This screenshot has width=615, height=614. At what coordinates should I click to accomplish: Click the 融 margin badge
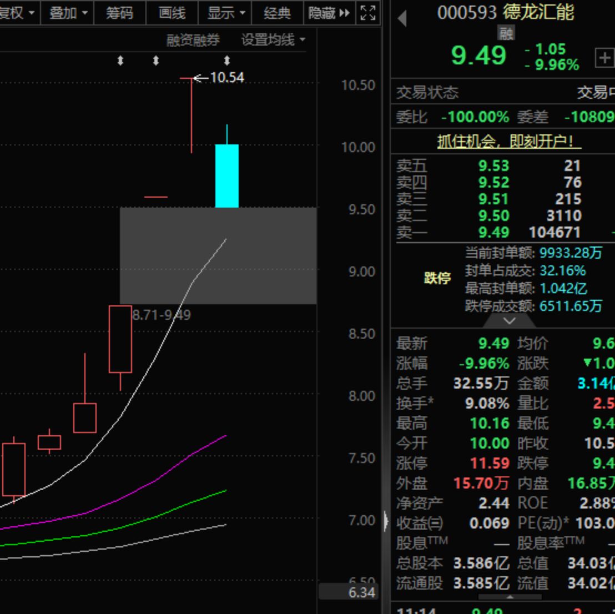tap(506, 33)
